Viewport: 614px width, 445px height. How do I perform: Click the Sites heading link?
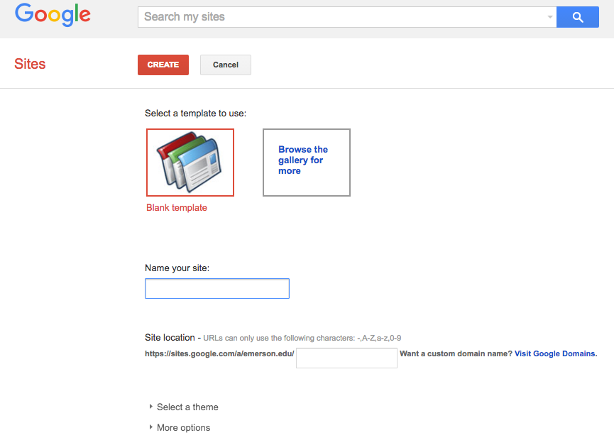pyautogui.click(x=30, y=64)
